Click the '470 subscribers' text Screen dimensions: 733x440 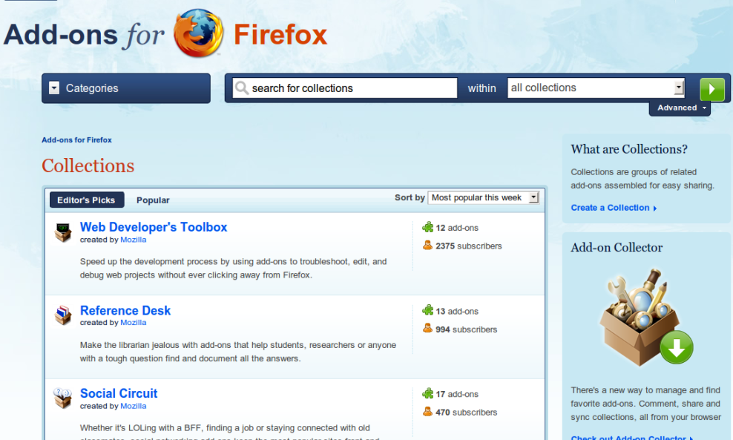(x=467, y=413)
